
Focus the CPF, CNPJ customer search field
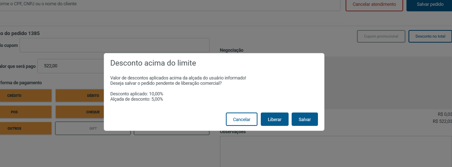[x=169, y=4]
